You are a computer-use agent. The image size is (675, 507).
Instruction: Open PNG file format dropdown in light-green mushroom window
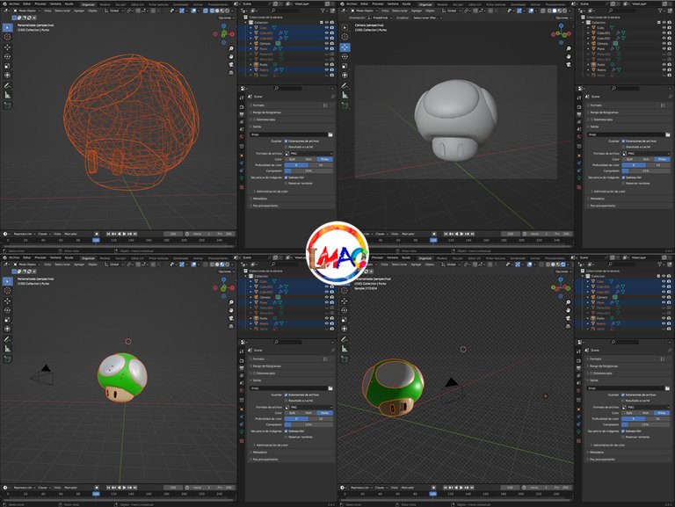308,407
